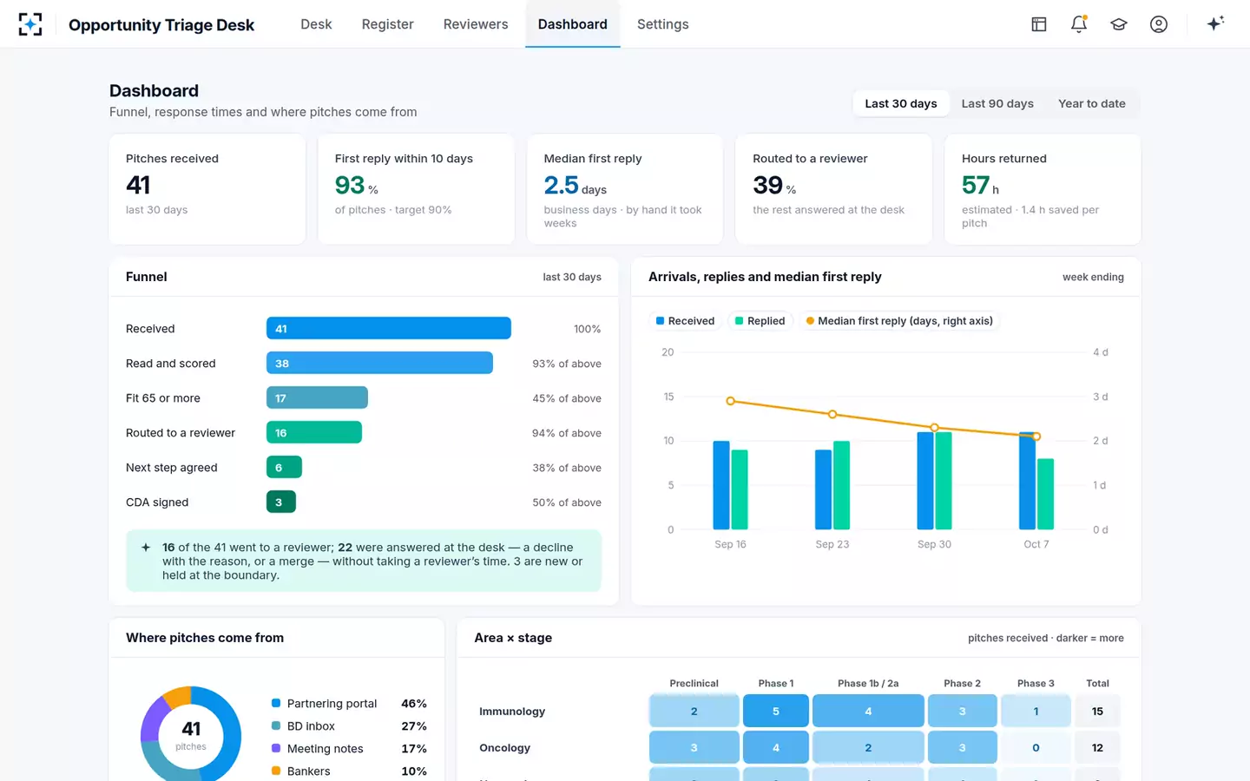Click the Sep 30 median reply line point
Screen dimensions: 1250x781
(934, 427)
